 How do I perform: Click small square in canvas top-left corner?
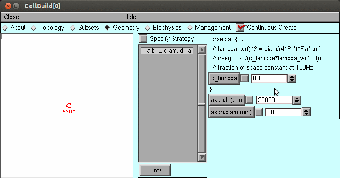click(x=3, y=37)
